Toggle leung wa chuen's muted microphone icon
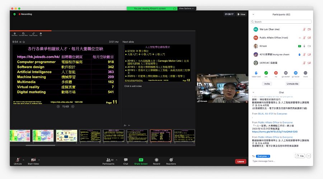This screenshot has height=179, width=323. (304, 55)
